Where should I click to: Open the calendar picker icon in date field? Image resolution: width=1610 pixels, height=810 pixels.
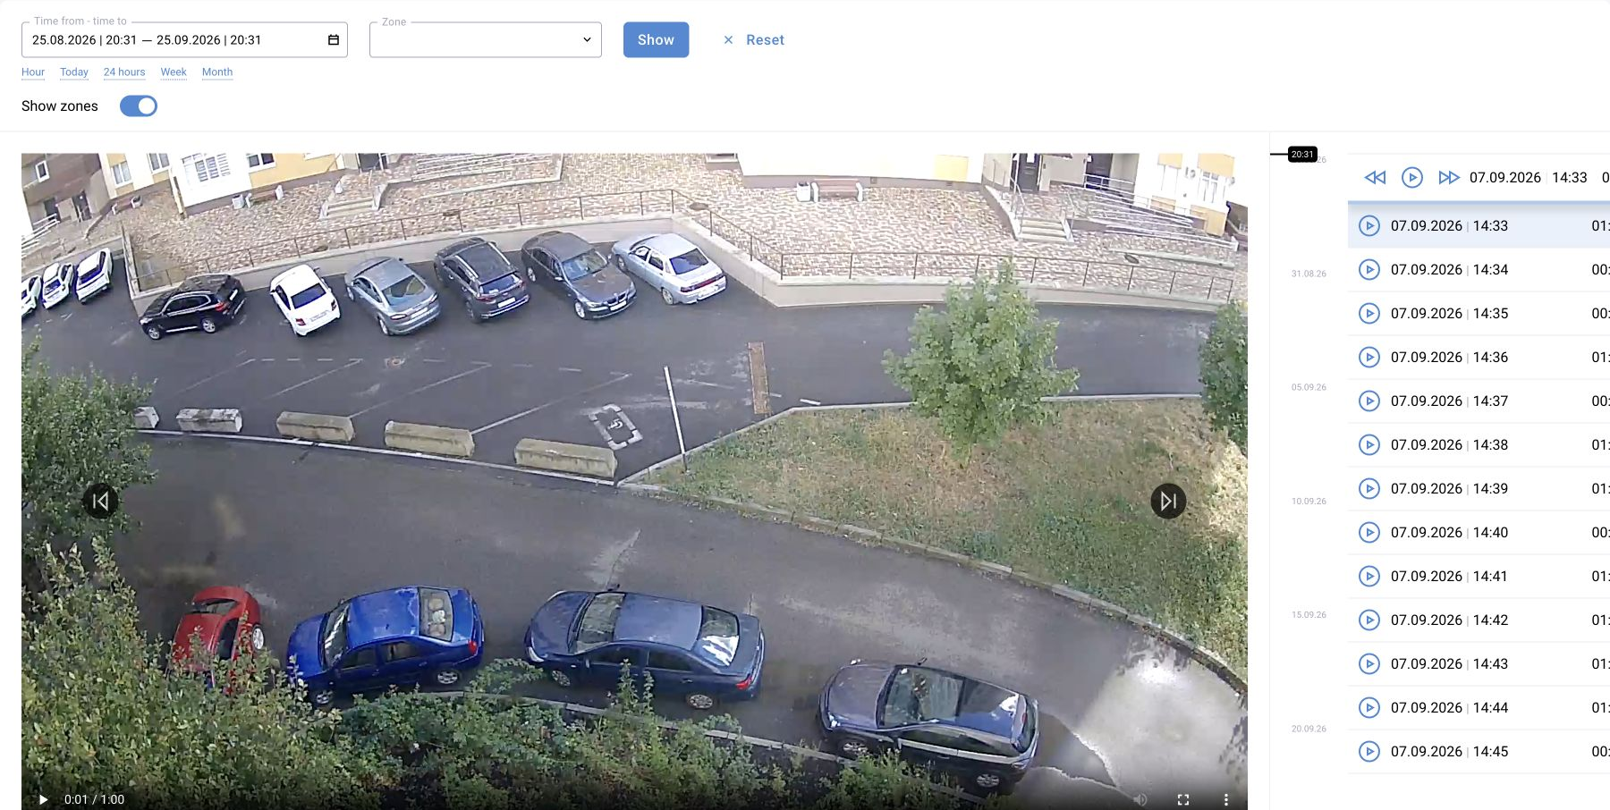click(x=334, y=40)
